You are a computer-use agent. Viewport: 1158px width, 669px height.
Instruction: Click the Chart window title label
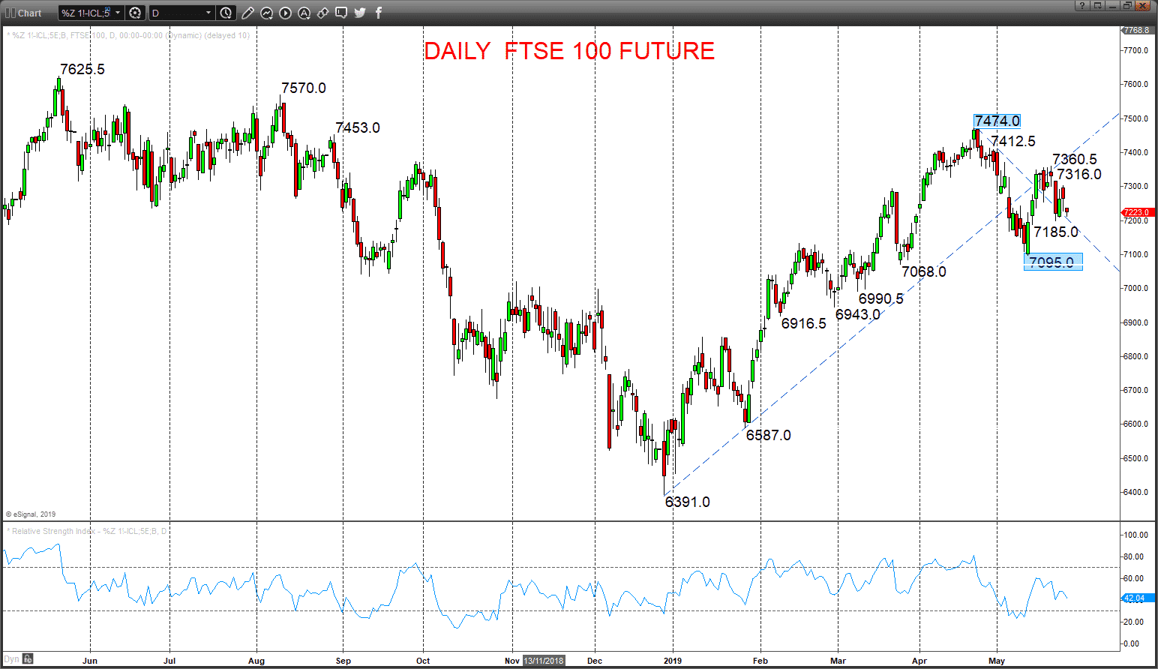coord(29,13)
